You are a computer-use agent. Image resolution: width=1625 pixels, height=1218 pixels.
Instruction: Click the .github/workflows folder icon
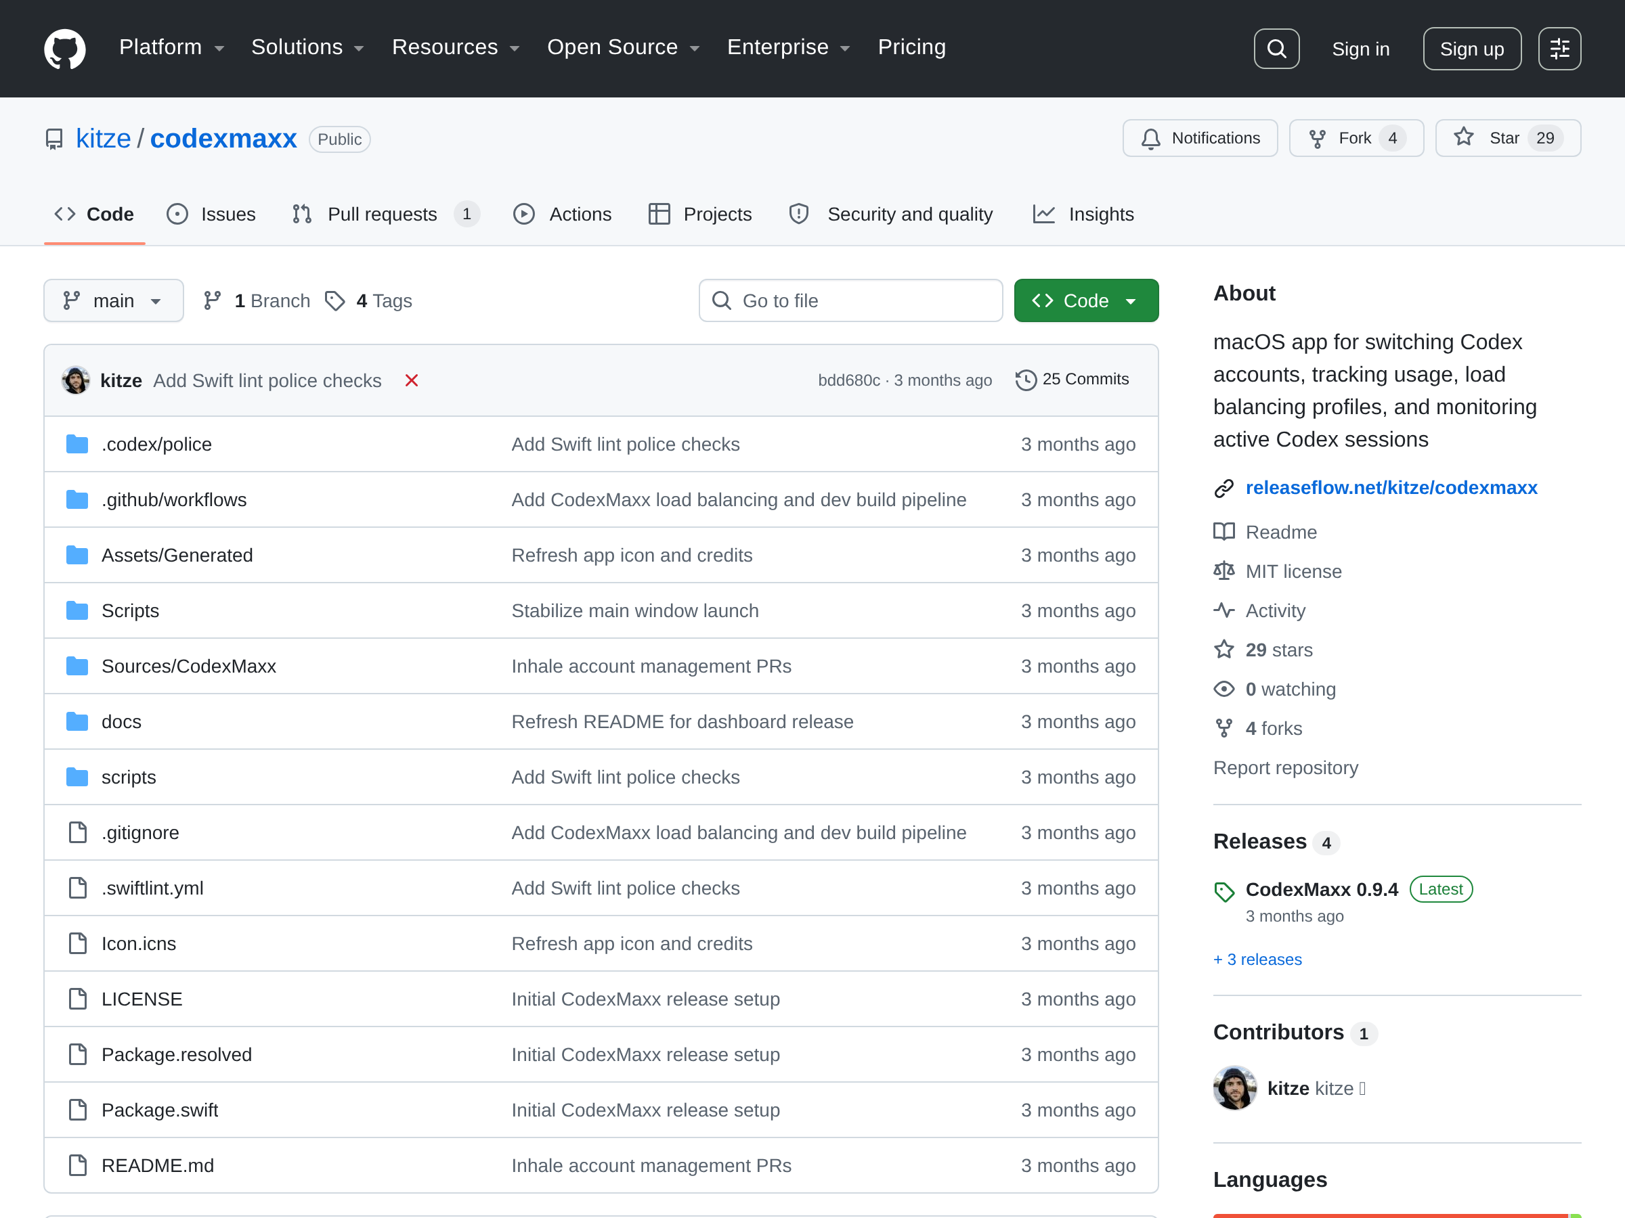pos(77,500)
